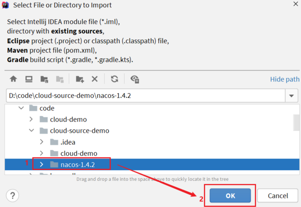
Task: Open the help question mark button
Action: click(13, 195)
